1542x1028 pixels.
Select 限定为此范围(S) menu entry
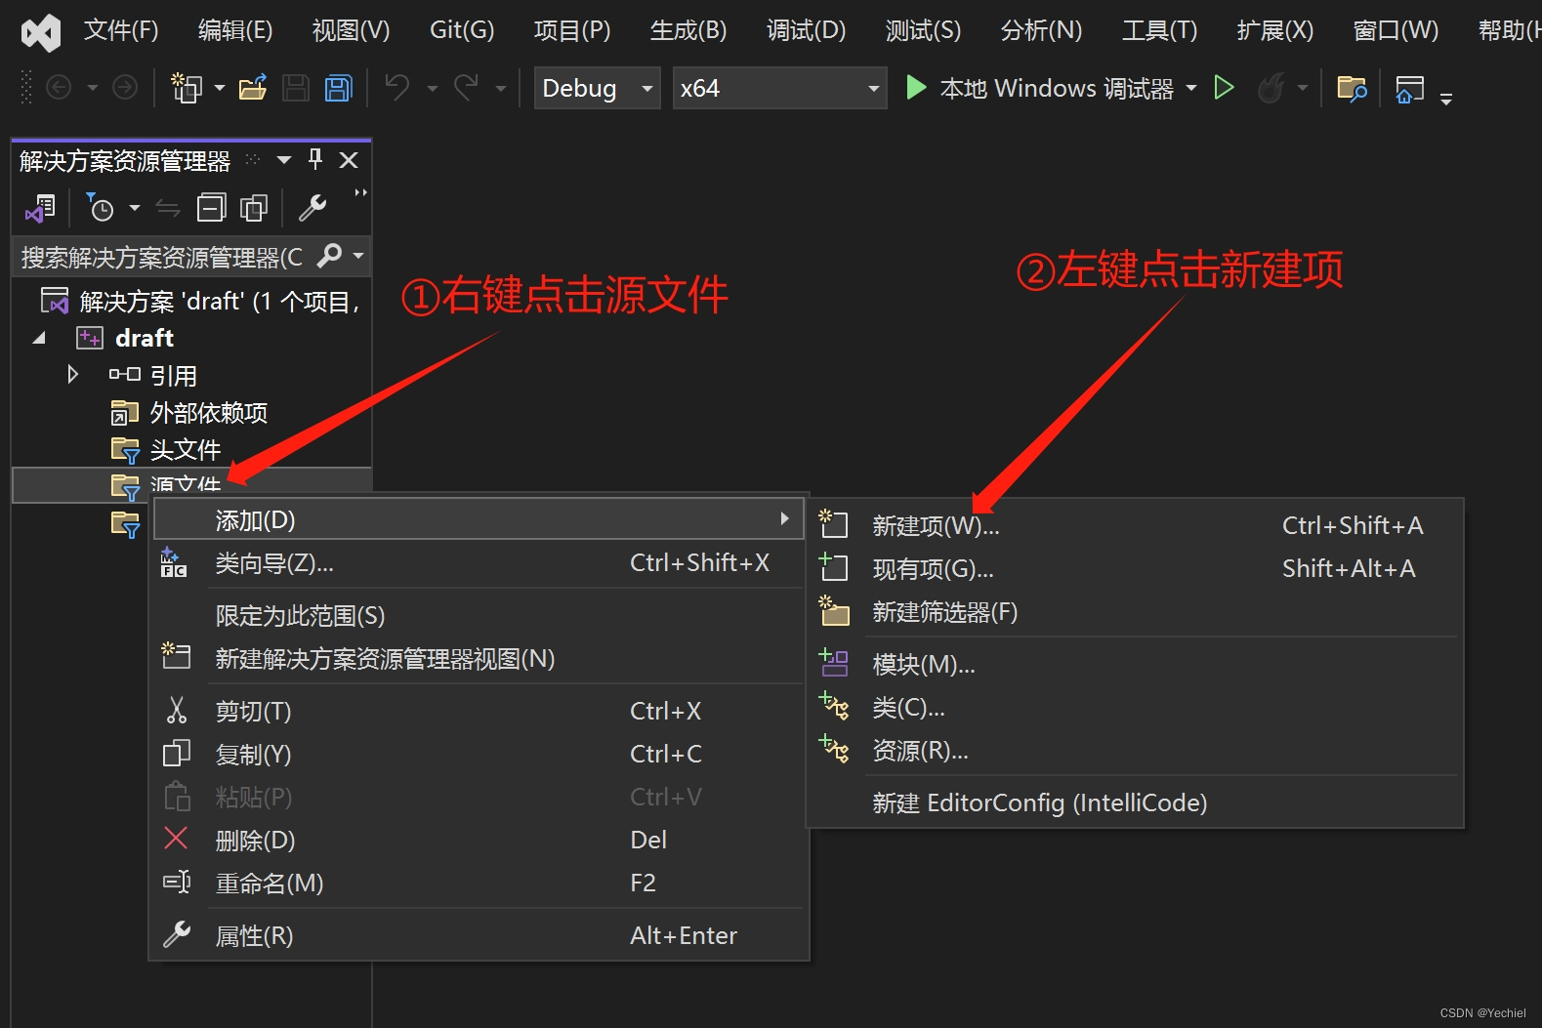[479, 616]
